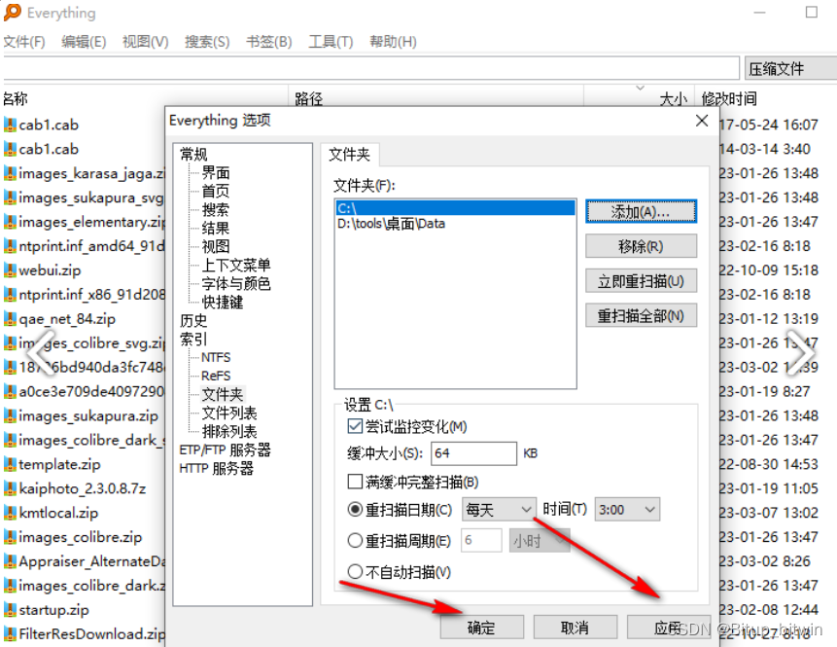Click the archive icon next to cab1.cab
Screen dimensions: 837x647
(12, 125)
